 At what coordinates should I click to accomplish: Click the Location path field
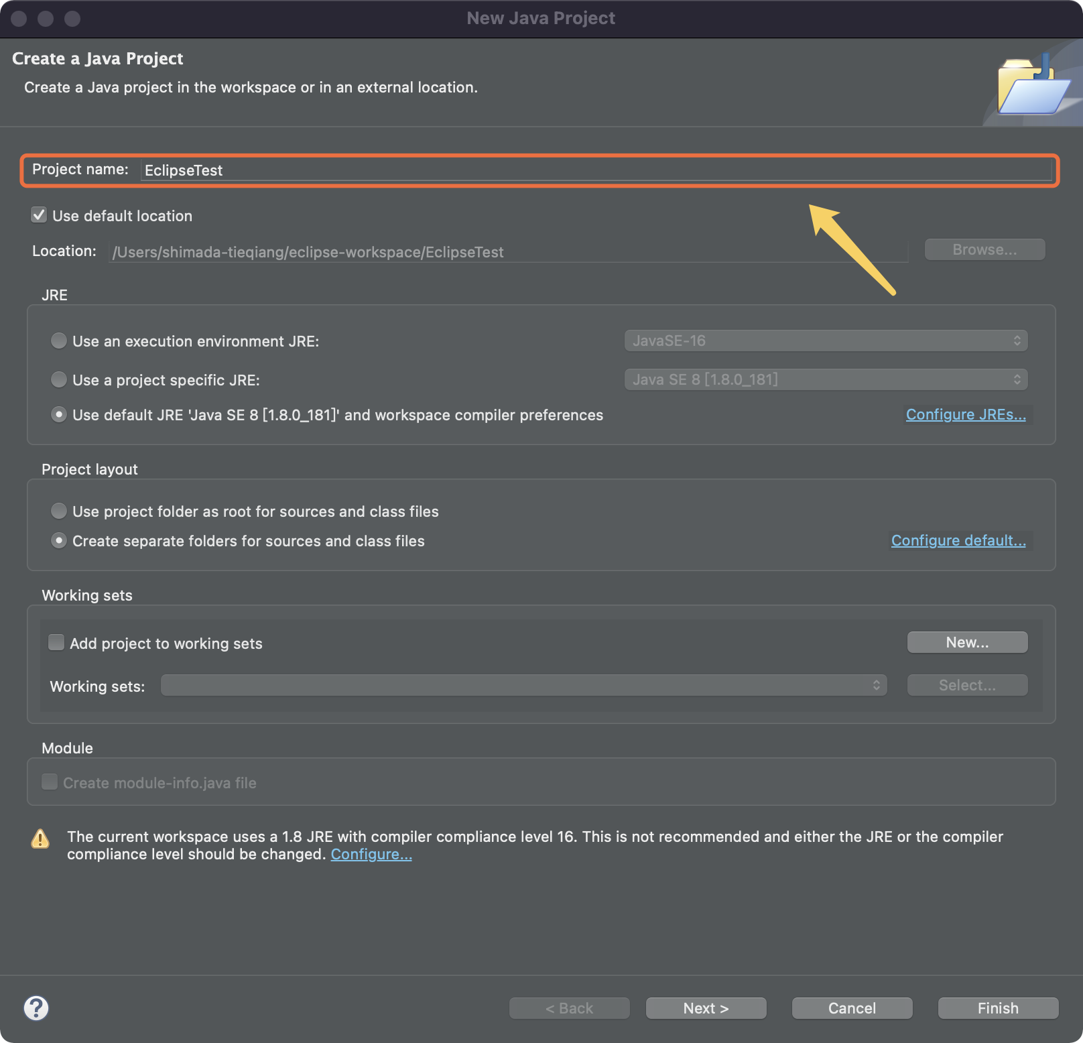tap(508, 252)
